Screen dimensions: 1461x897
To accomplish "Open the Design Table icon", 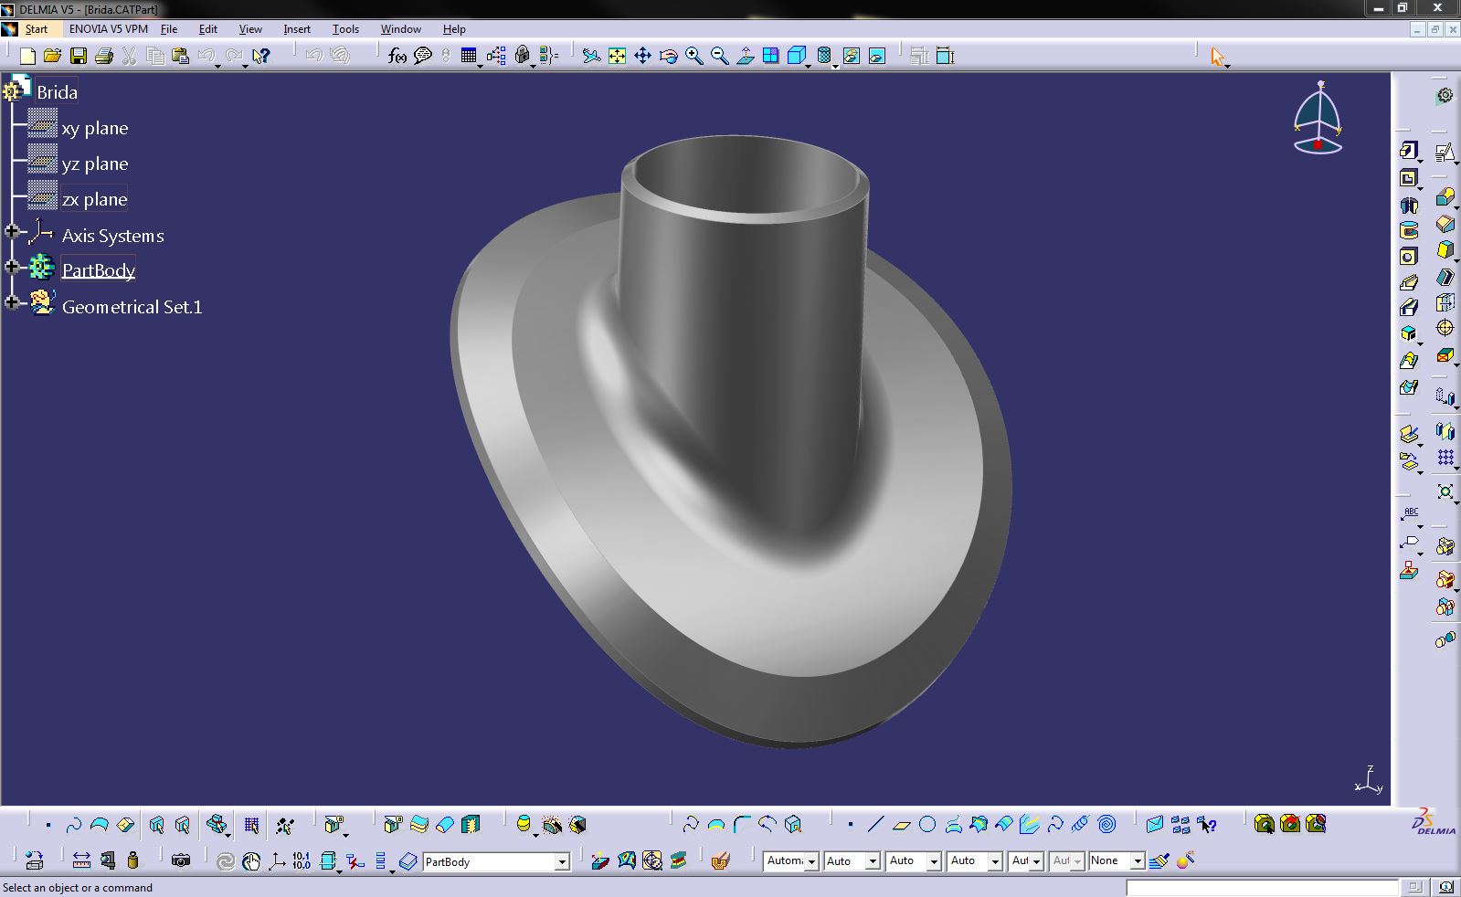I will pos(469,56).
